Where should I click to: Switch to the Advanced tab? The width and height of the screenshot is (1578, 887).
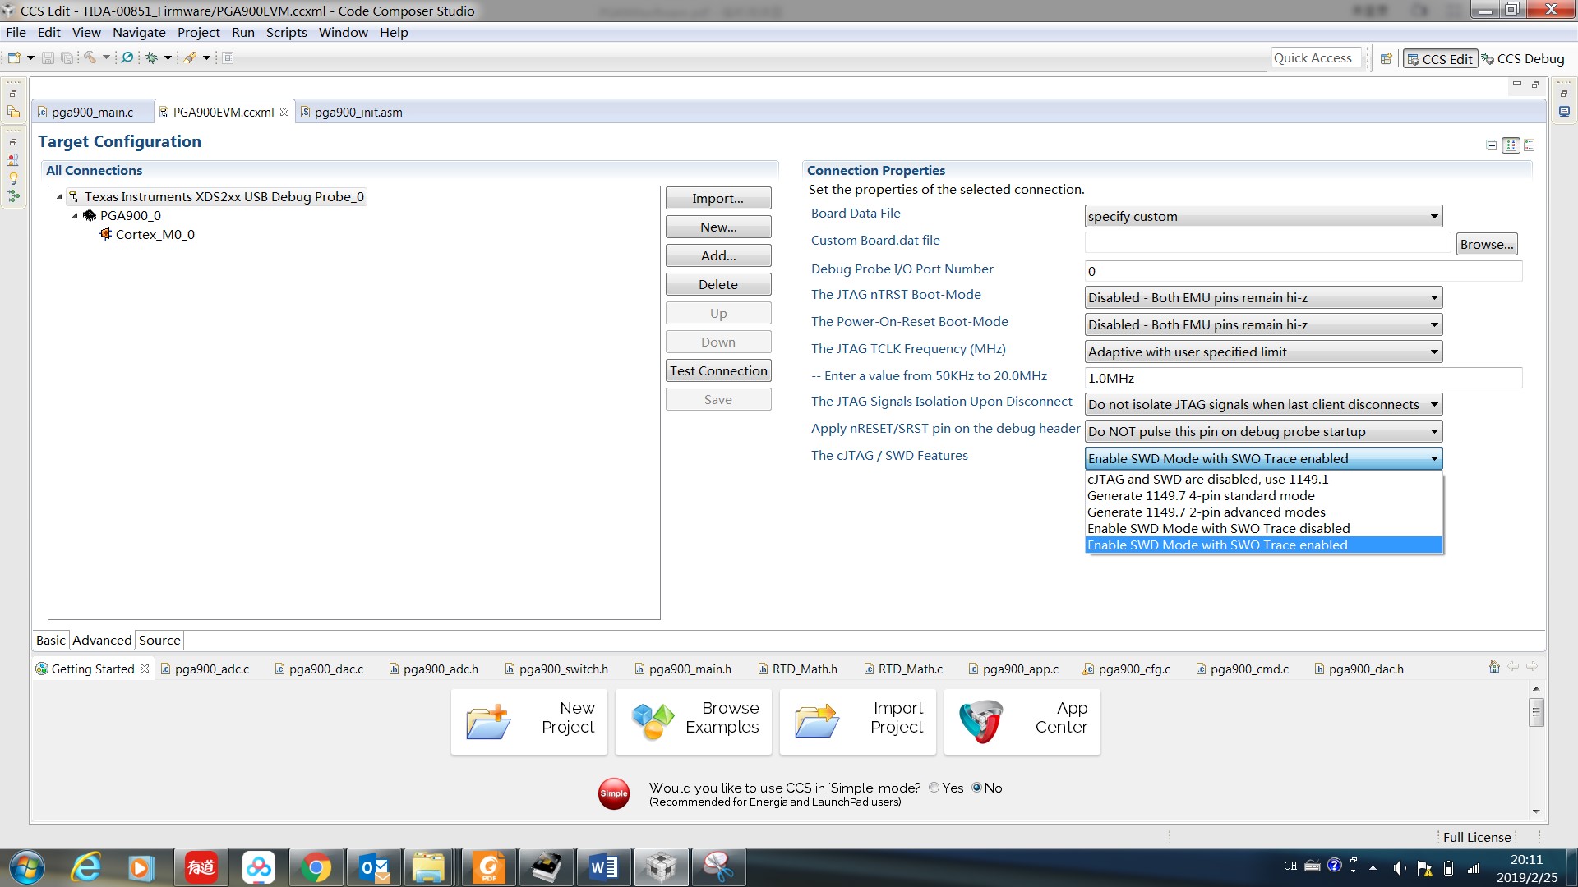[x=102, y=641]
